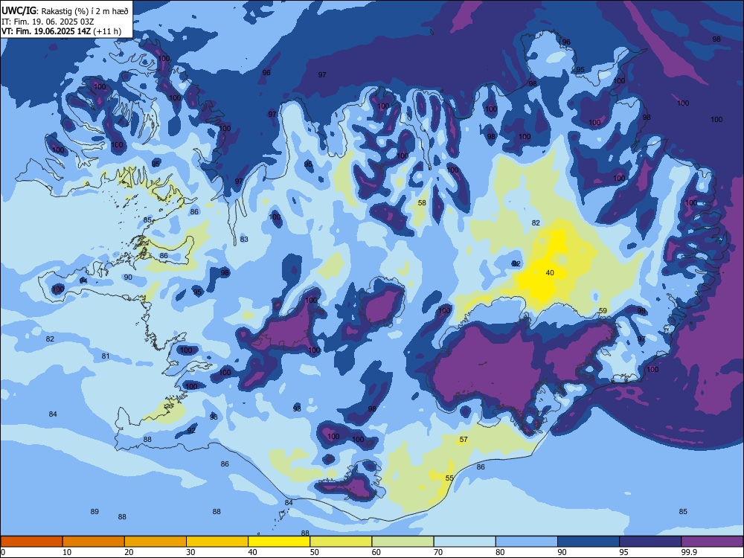Screen dimensions: 744x558
Task: Click the '20' label on the legend scale
Action: (129, 552)
